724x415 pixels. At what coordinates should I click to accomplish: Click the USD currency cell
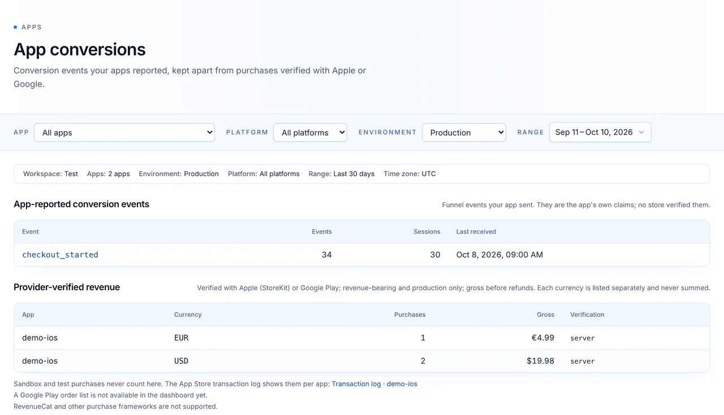click(x=182, y=361)
